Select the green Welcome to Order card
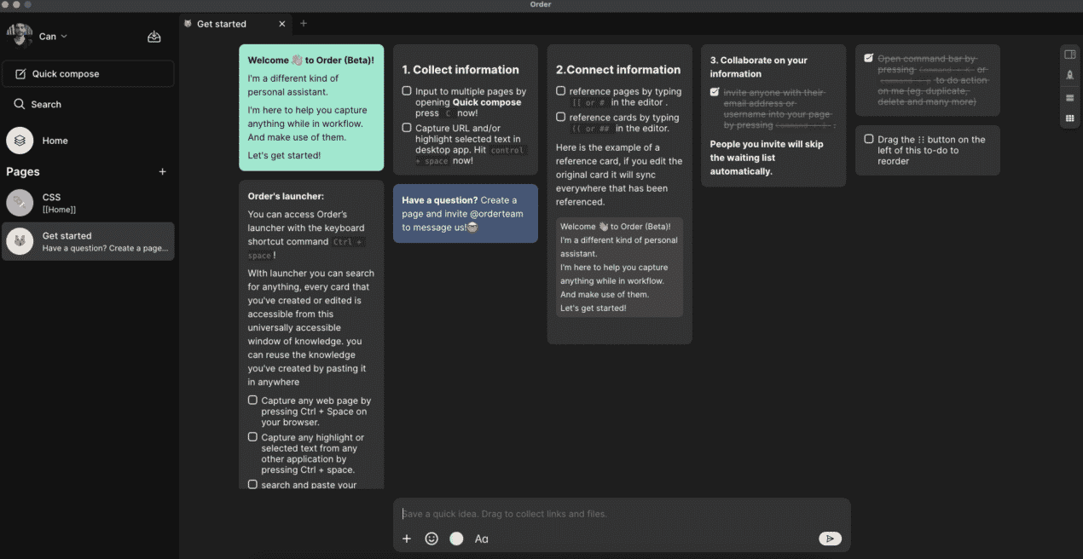Screen dimensions: 1083x559 tap(311, 108)
